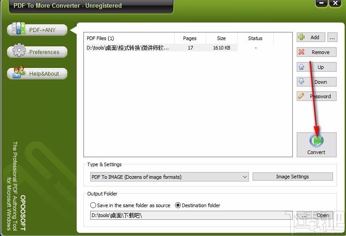Click the binders icon on PDF->ANY
This screenshot has width=346, height=236.
point(18,28)
